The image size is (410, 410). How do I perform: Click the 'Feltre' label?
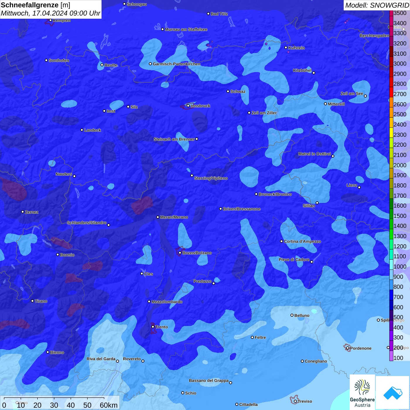260,337
